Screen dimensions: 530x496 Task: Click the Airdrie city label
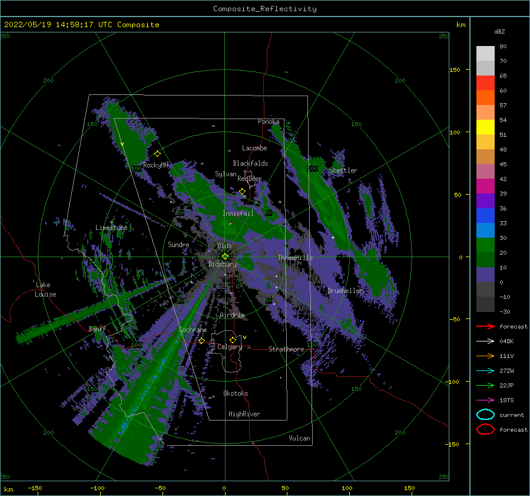coord(232,315)
